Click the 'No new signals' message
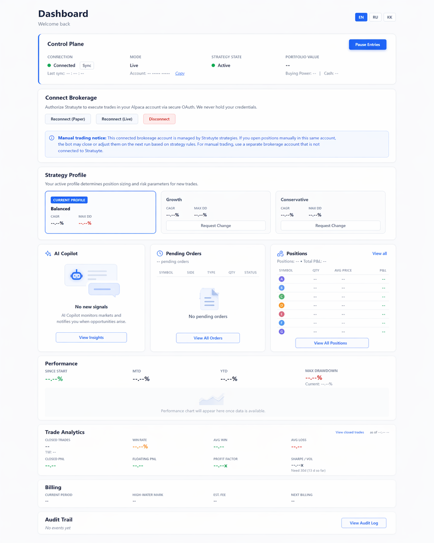Screen dimensions: 434x543 tap(91, 307)
